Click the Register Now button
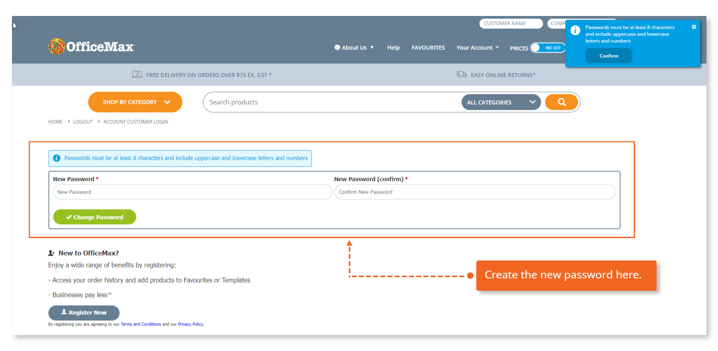This screenshot has height=351, width=718. 84,313
